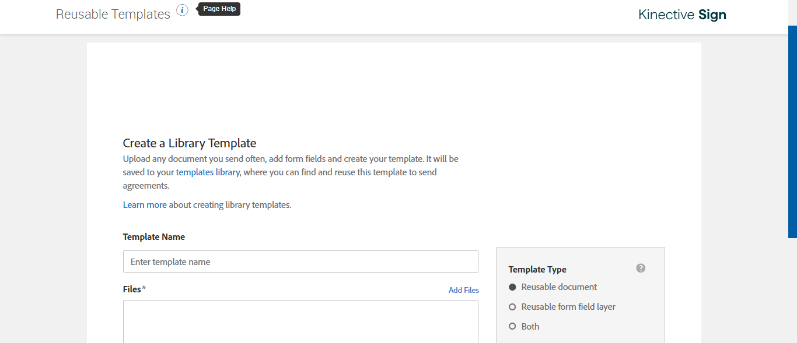Click inside the Files upload box
Viewport: 797px width, 343px height.
click(x=300, y=321)
